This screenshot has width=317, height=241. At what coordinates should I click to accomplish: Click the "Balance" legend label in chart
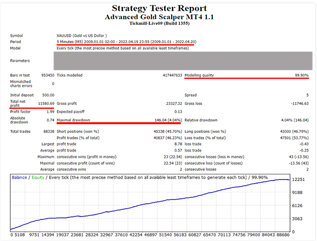[x=19, y=177]
